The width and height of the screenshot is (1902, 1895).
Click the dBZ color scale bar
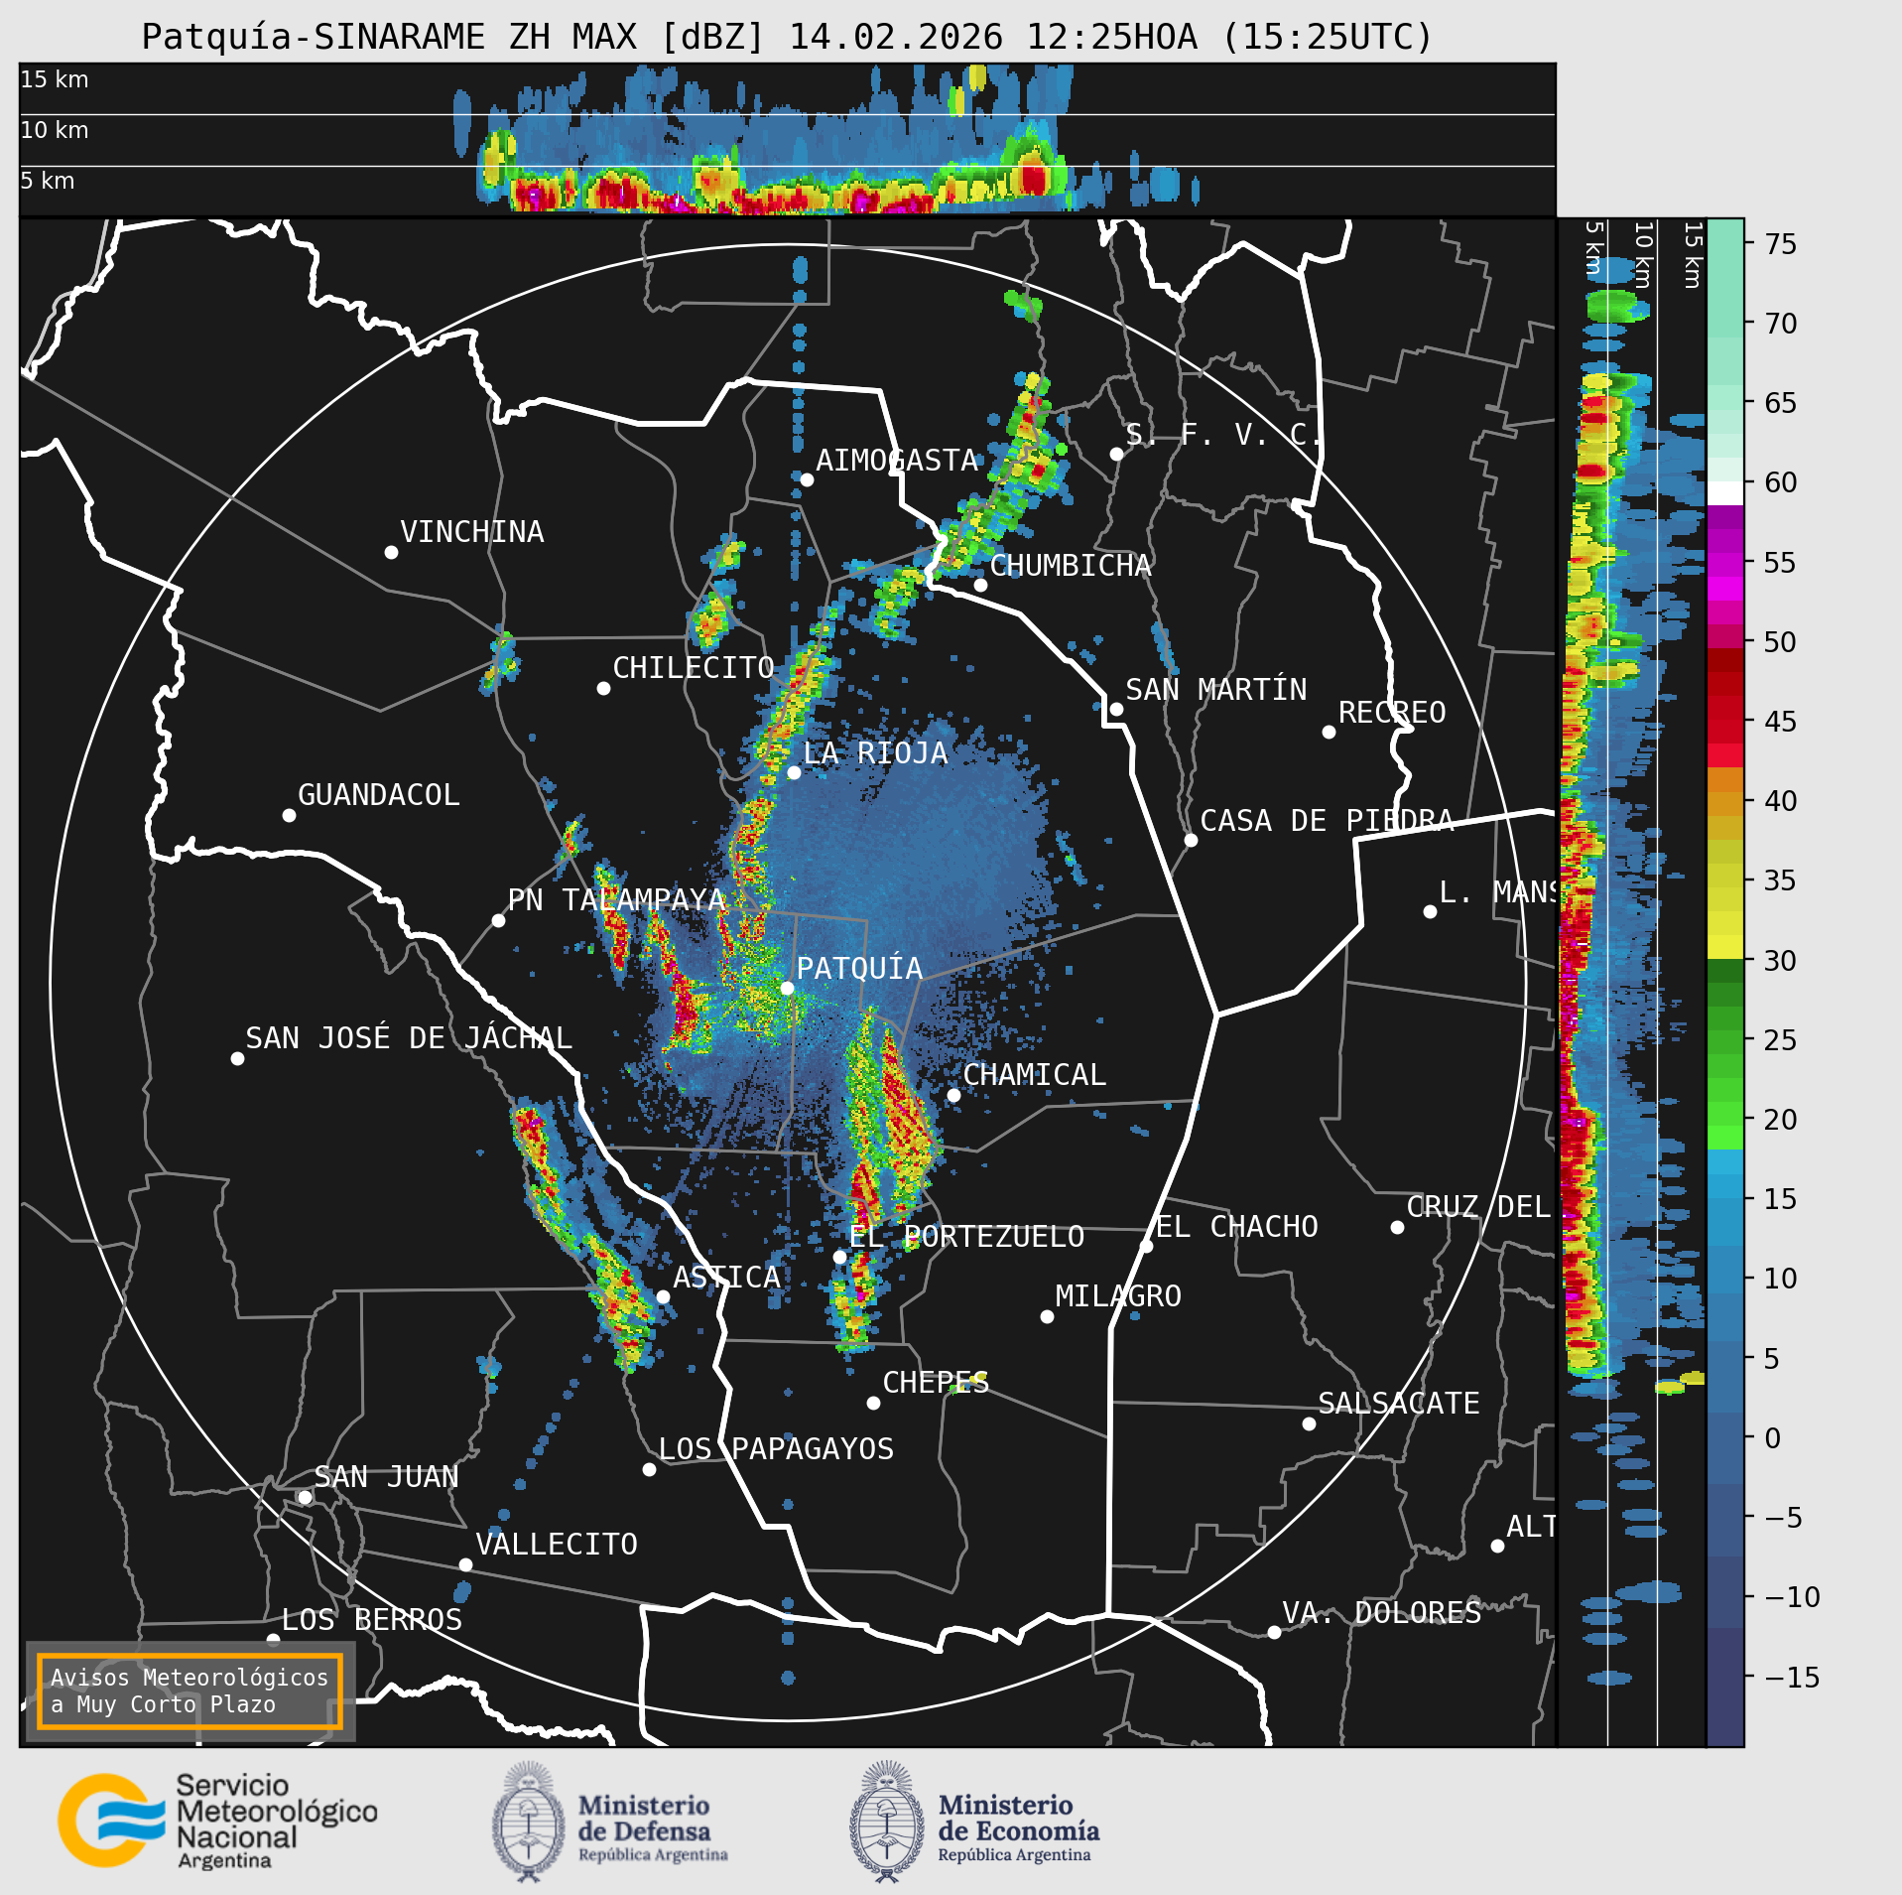click(x=1725, y=983)
